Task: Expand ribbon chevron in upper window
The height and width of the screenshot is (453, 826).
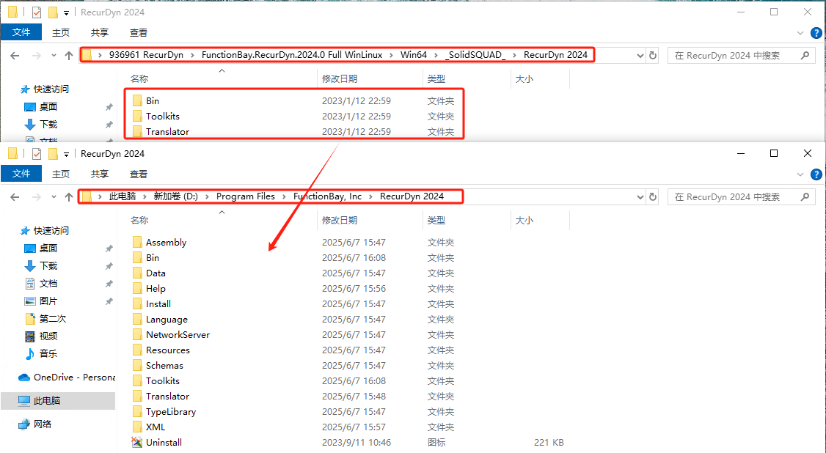Action: point(800,33)
